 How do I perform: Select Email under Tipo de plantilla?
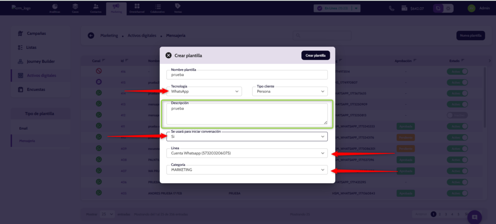[x=24, y=129]
